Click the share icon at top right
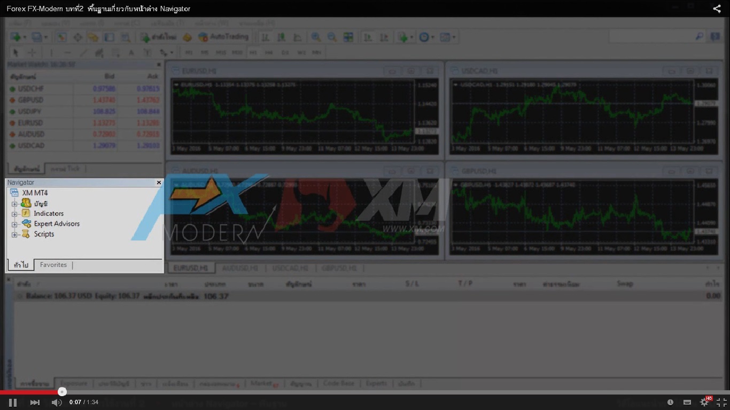Image resolution: width=730 pixels, height=410 pixels. [717, 9]
